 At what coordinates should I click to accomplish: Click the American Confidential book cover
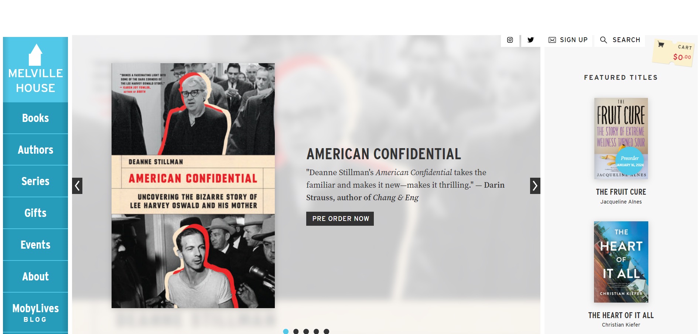click(193, 185)
